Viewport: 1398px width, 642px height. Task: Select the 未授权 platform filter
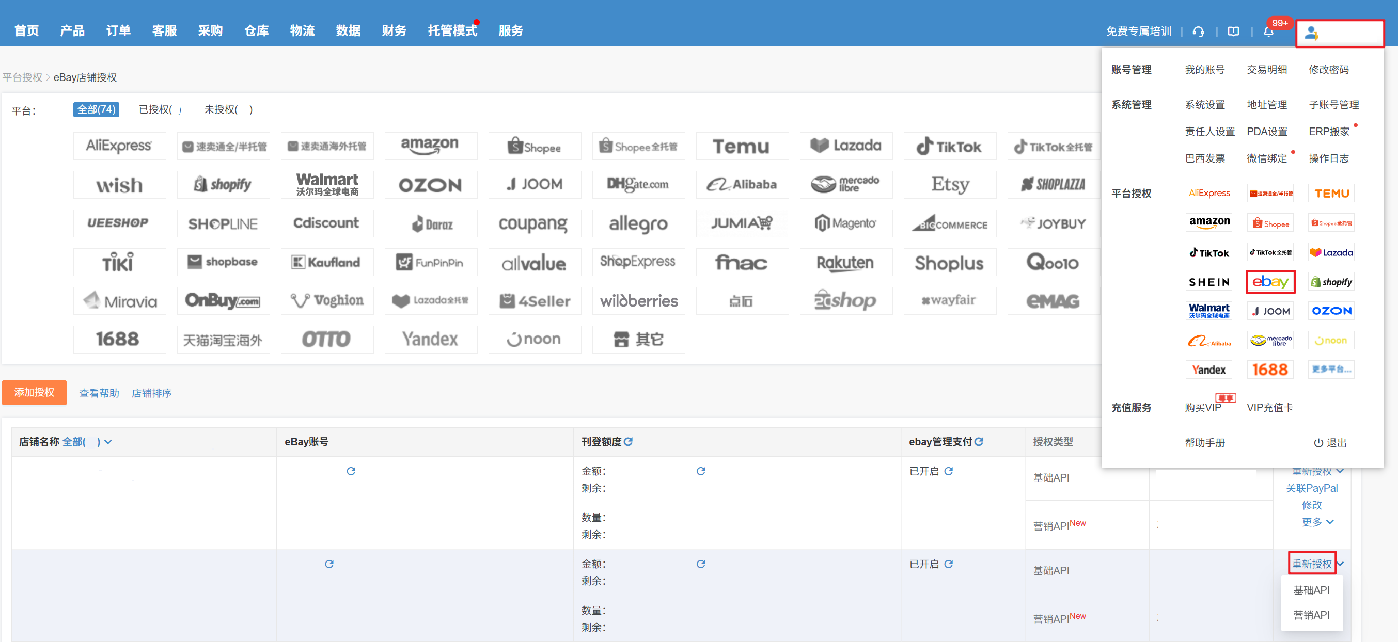[228, 109]
